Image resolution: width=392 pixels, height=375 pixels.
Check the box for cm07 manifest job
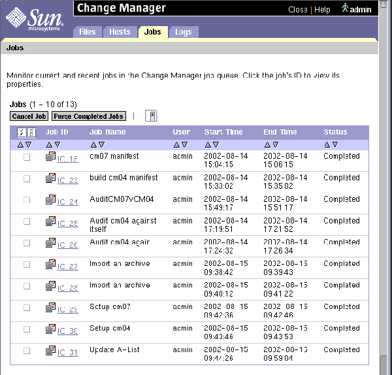[x=27, y=157]
